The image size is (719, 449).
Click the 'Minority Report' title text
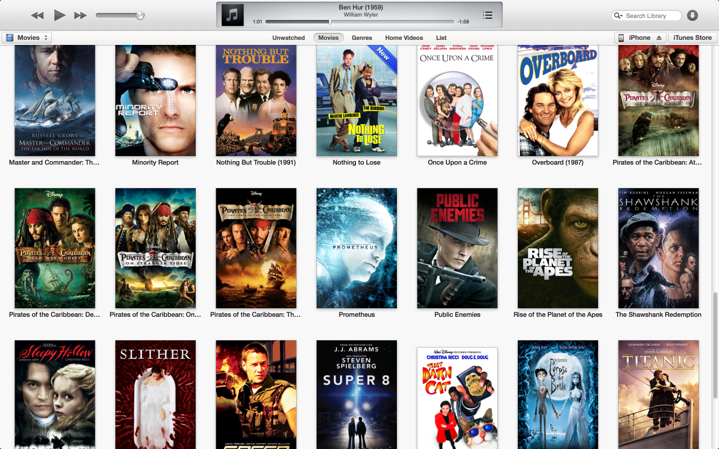coord(155,163)
